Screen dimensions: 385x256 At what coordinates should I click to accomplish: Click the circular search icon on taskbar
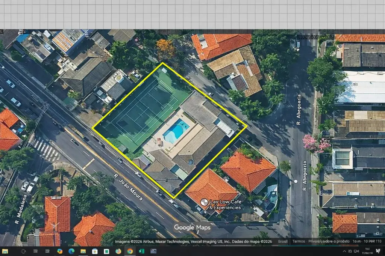coord(23,251)
